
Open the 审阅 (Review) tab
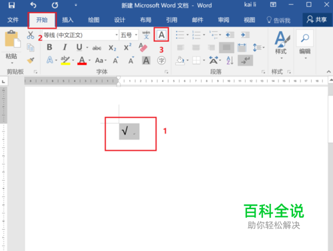click(224, 20)
